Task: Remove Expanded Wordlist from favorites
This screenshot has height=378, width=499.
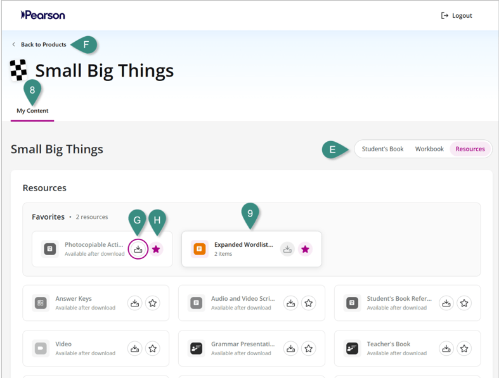Action: click(305, 249)
